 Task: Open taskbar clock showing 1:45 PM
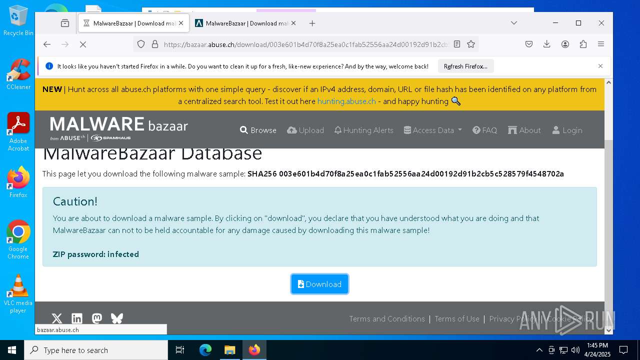click(597, 350)
